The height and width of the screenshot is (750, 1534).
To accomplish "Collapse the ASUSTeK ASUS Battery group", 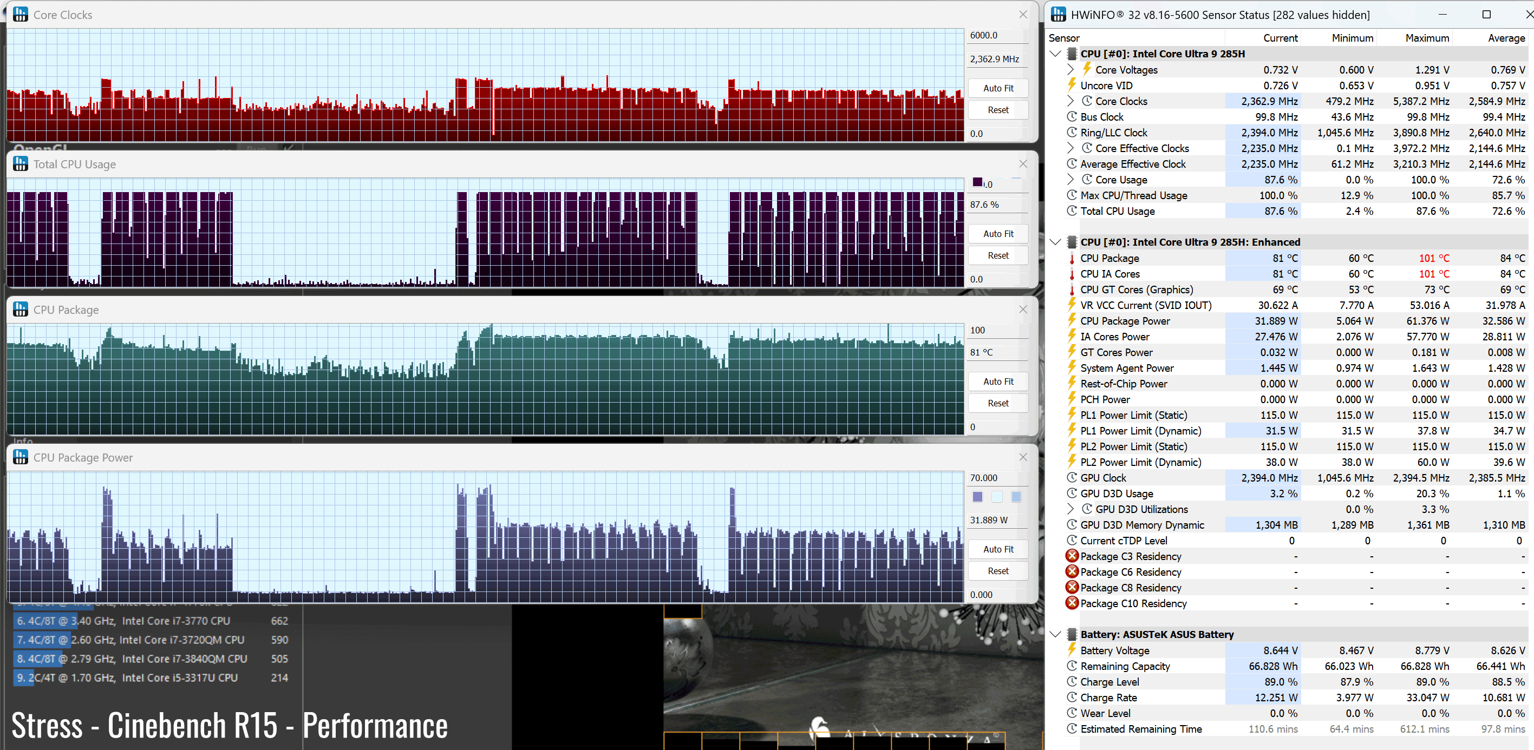I will coord(1056,634).
